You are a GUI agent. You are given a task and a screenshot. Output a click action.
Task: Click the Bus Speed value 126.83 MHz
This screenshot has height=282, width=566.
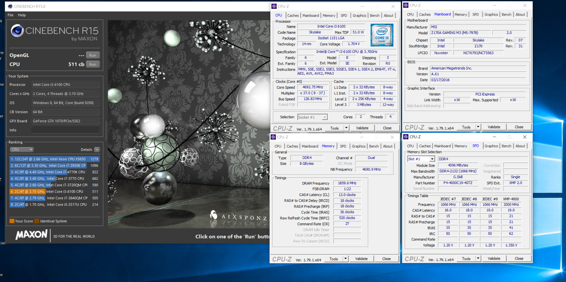(x=313, y=99)
